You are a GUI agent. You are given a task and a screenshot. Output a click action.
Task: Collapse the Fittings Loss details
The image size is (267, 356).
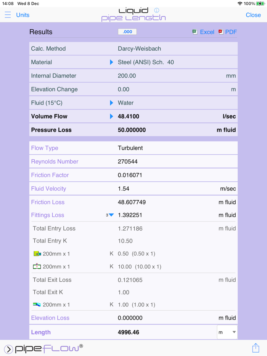pyautogui.click(x=111, y=215)
